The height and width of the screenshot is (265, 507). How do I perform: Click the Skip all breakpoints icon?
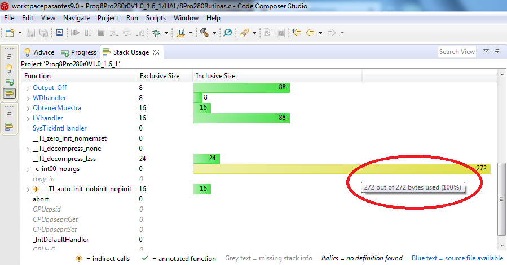[x=228, y=33]
